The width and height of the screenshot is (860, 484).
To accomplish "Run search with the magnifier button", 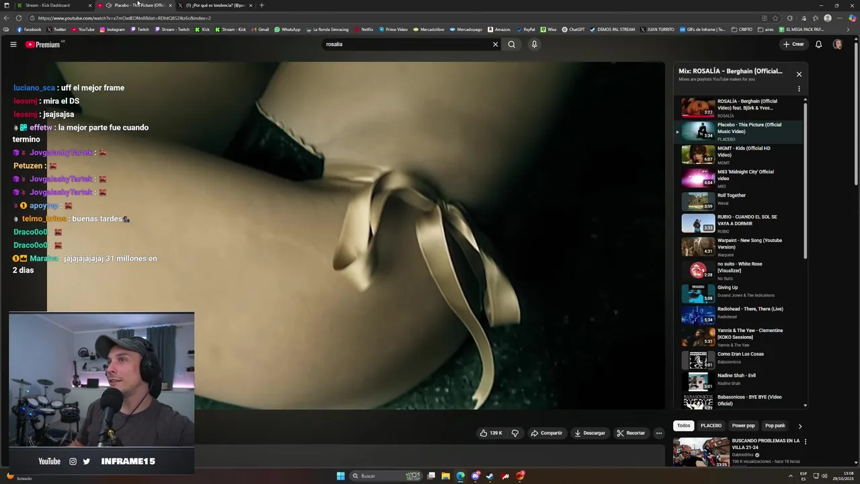I will tap(511, 44).
